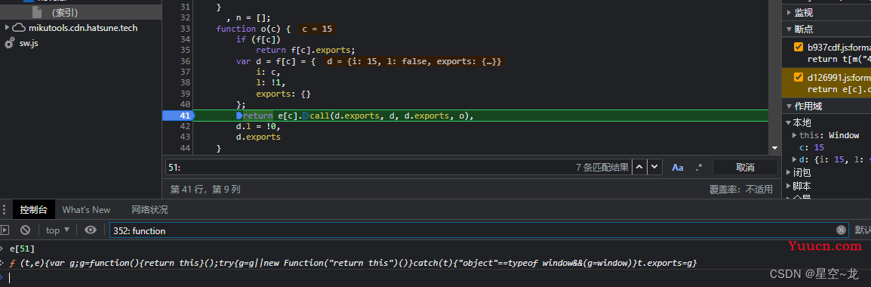Click the inline value hint 'c = 15'
The height and width of the screenshot is (287, 871).
317,29
